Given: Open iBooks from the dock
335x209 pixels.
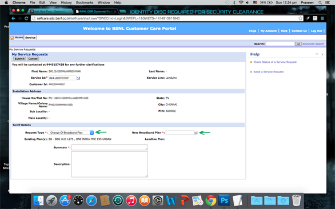Looking at the screenshot, I should tap(145, 200).
